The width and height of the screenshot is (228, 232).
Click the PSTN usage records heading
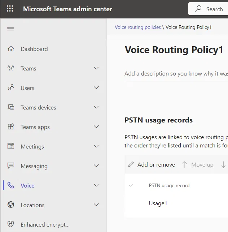click(x=159, y=120)
